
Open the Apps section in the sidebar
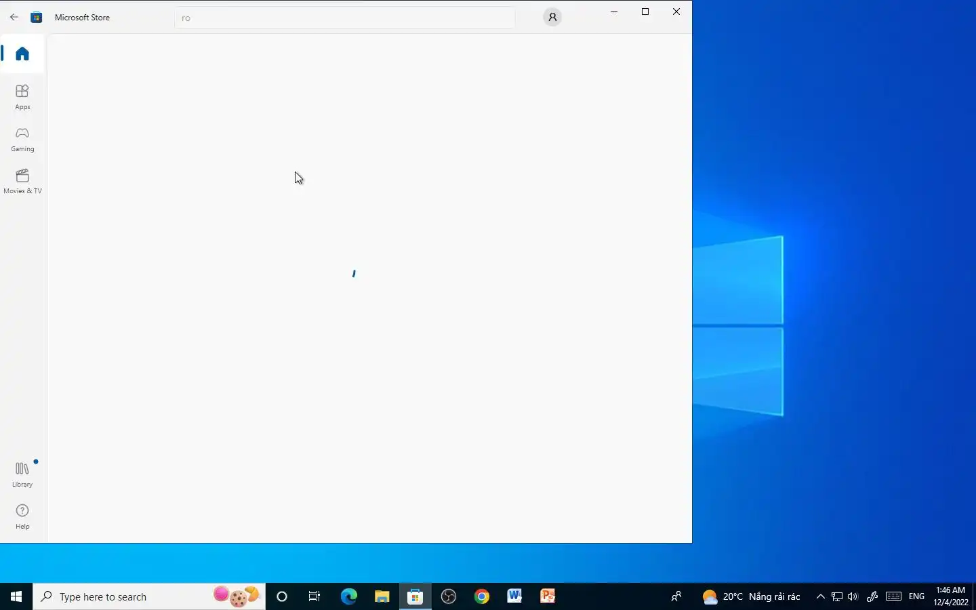point(22,97)
